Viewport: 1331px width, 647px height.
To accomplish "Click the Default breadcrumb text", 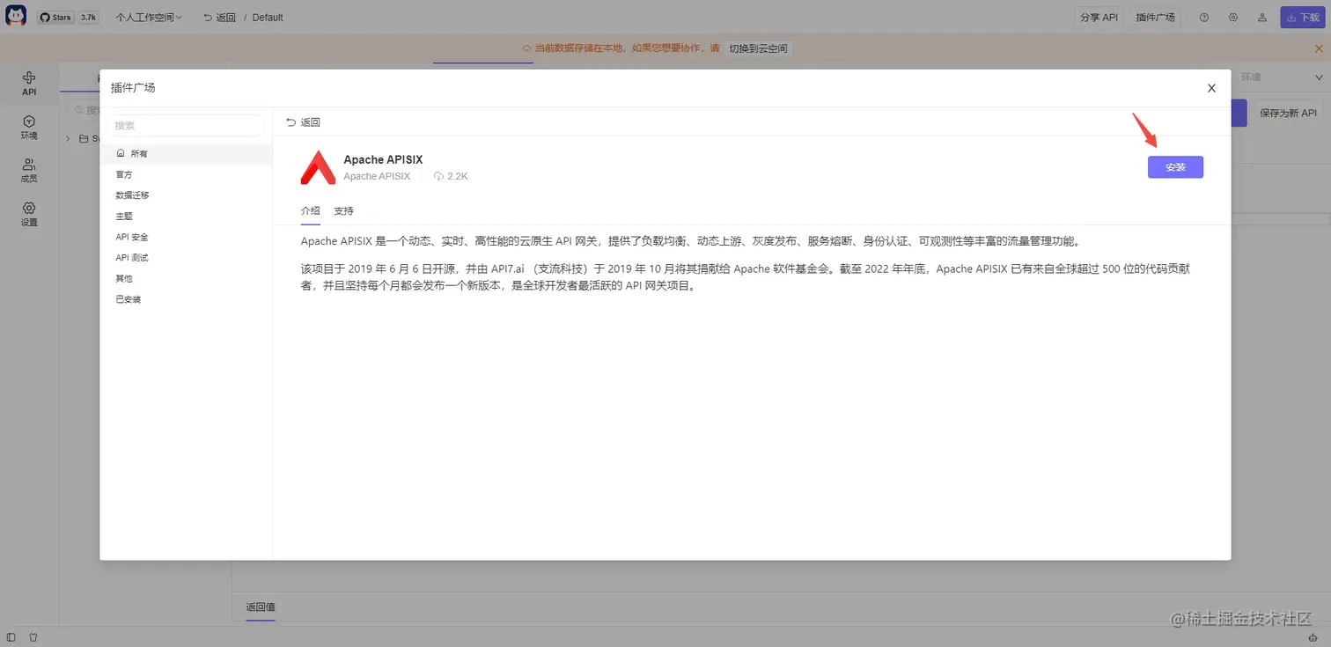I will [268, 17].
